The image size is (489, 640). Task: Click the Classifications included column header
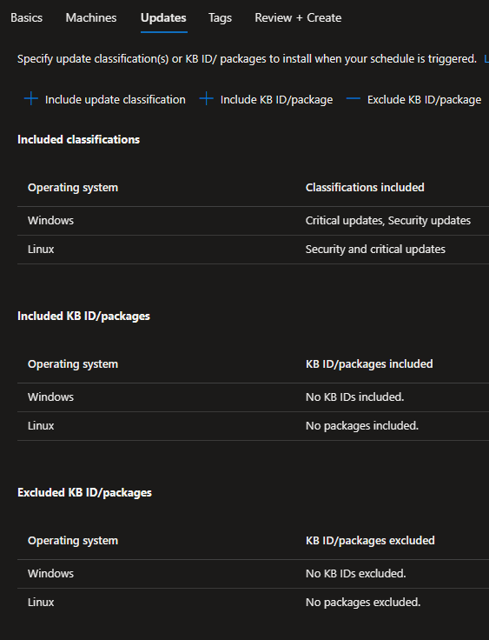point(365,187)
